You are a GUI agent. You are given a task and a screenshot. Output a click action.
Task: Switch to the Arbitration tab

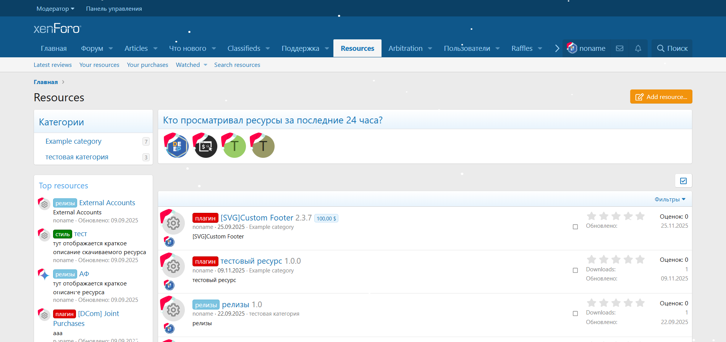(405, 49)
